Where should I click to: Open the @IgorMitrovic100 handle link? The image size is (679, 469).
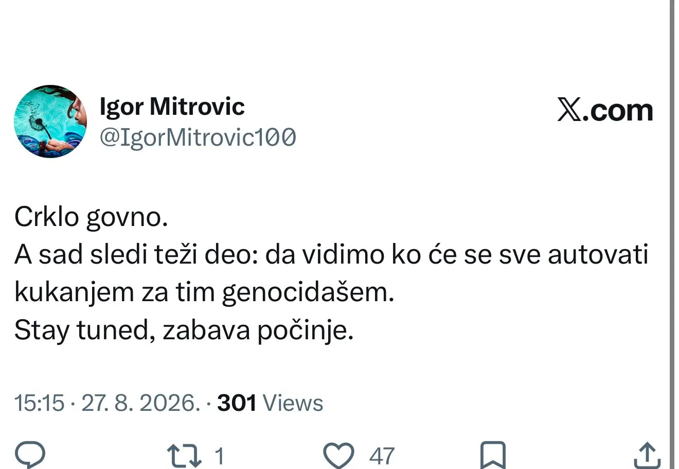point(198,137)
